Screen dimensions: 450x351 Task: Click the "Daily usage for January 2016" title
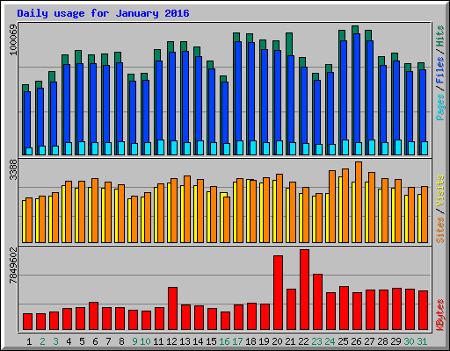click(x=103, y=13)
